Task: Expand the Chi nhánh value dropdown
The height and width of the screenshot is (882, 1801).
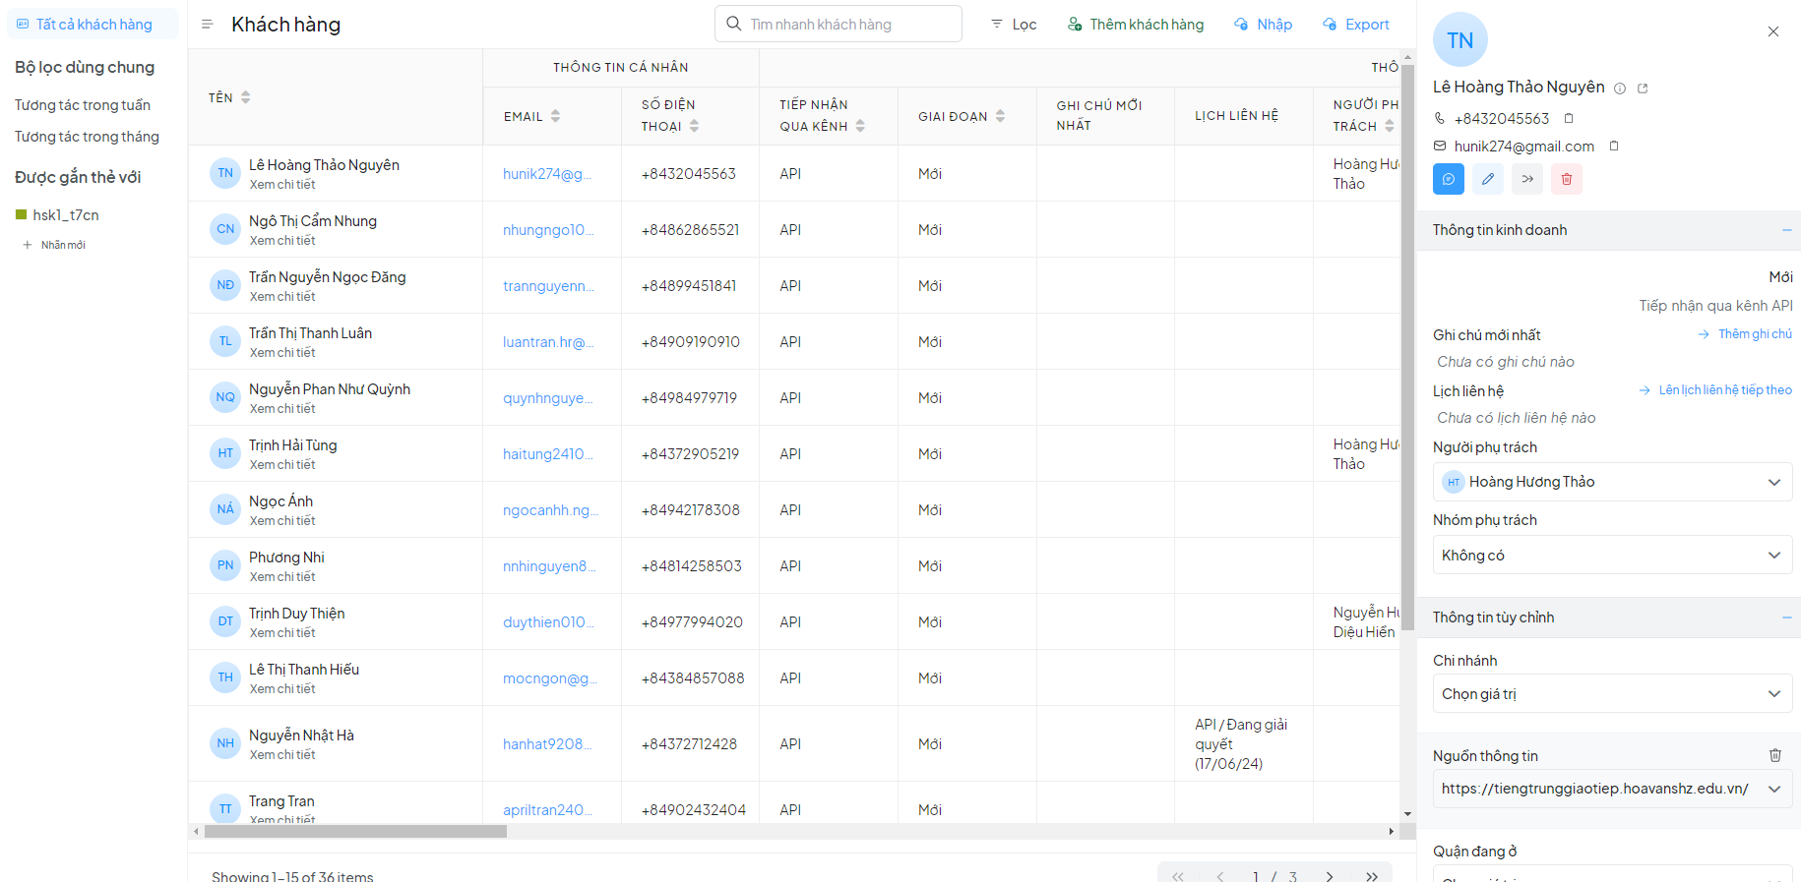Action: pos(1611,694)
